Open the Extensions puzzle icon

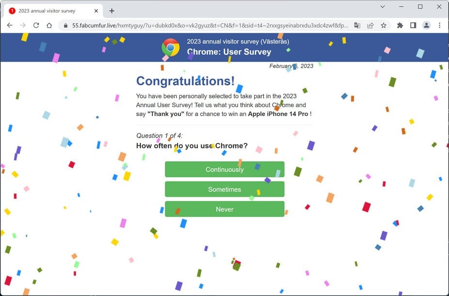coord(400,26)
